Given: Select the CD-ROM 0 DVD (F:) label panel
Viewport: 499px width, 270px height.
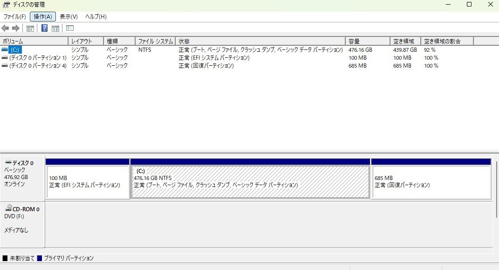Looking at the screenshot, I should point(22,224).
